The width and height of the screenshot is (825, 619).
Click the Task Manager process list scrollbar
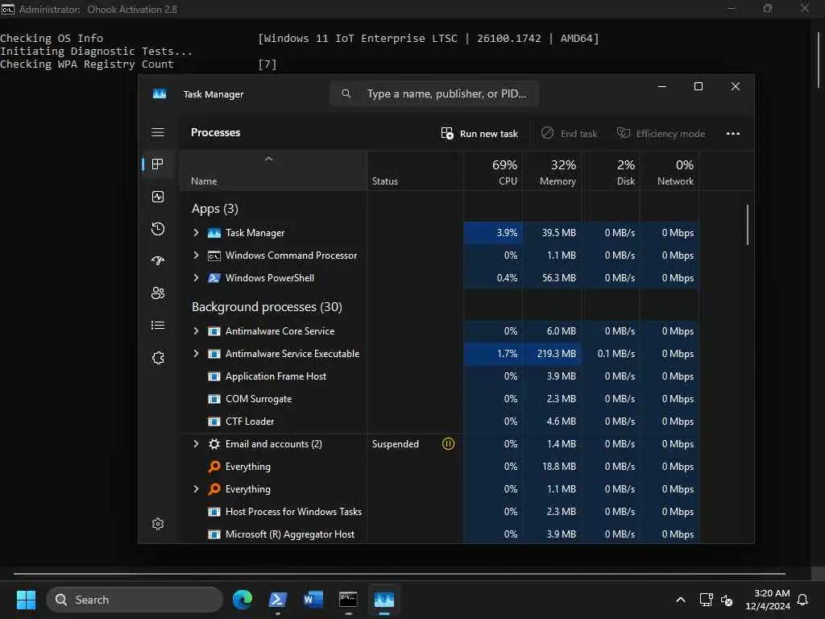click(x=747, y=225)
